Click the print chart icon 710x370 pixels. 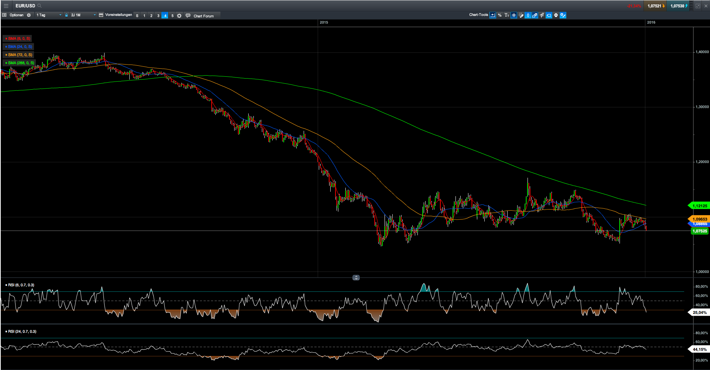556,15
